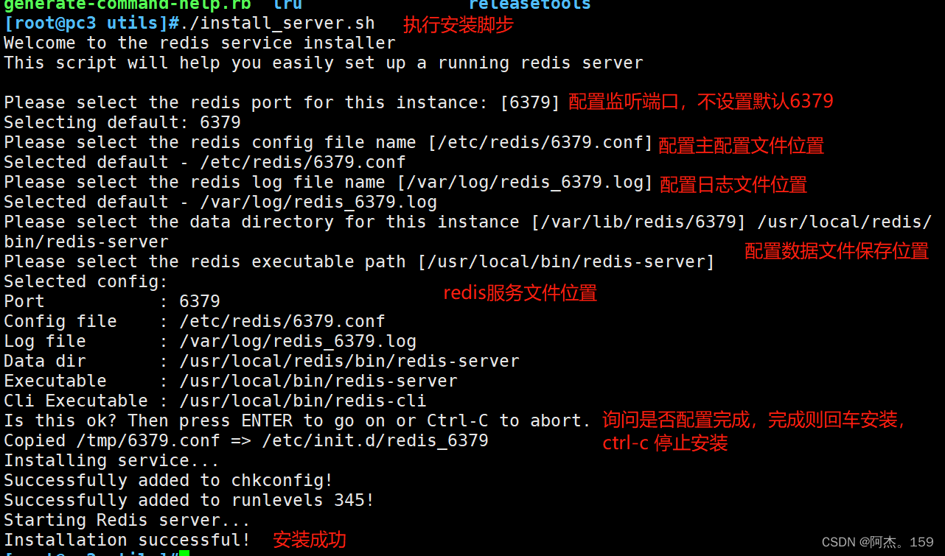Click the red annotation 执行安装脚步

click(x=458, y=25)
